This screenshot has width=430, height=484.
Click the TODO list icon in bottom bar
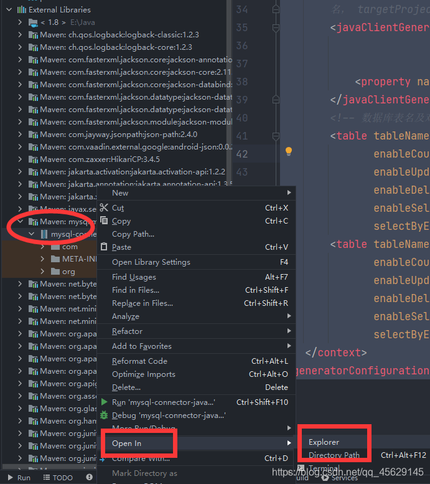pyautogui.click(x=47, y=478)
